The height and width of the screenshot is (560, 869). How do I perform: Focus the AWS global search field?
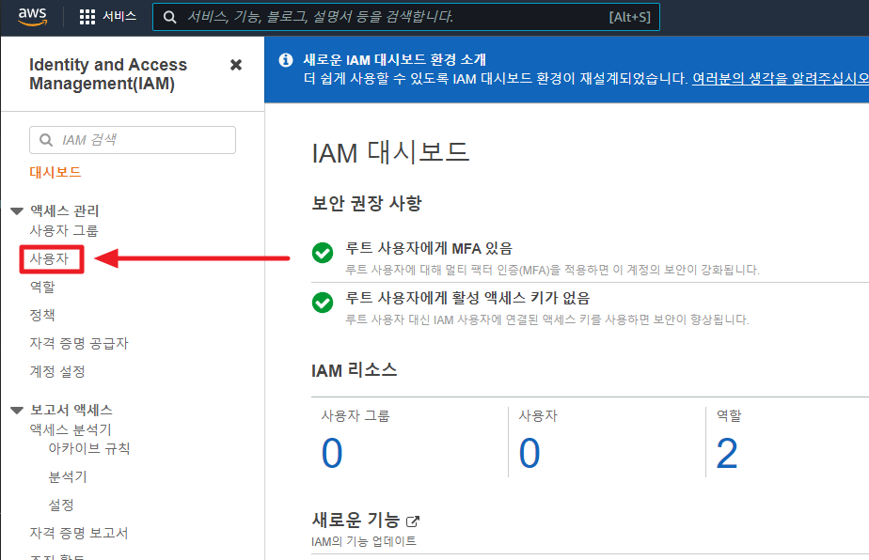[405, 17]
